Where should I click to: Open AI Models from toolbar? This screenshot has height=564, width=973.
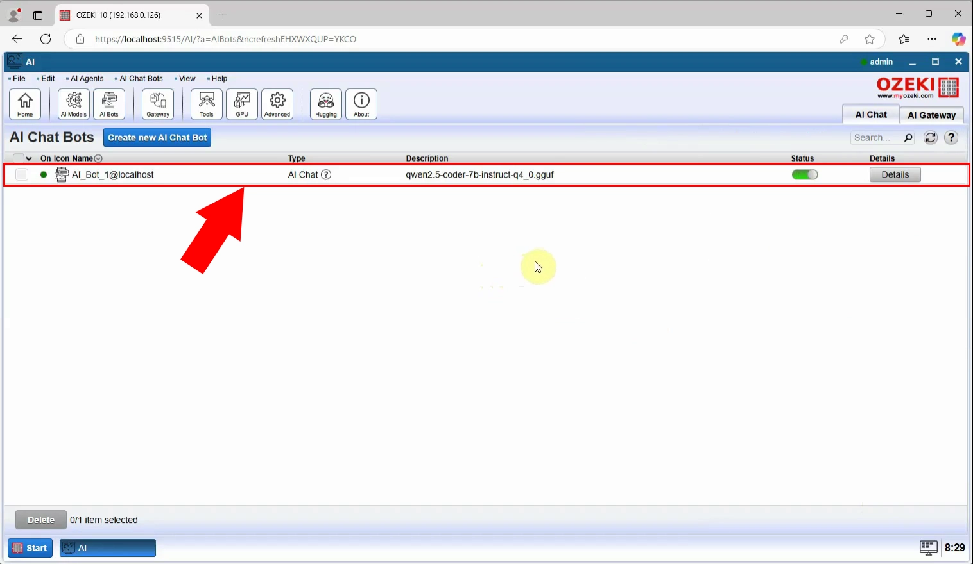click(x=74, y=104)
